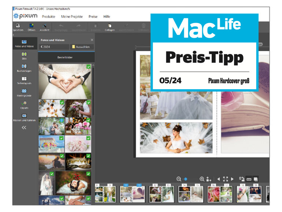This screenshot has width=282, height=212.
Task: Collapse the sidebar with double chevron
Action: pos(24,128)
